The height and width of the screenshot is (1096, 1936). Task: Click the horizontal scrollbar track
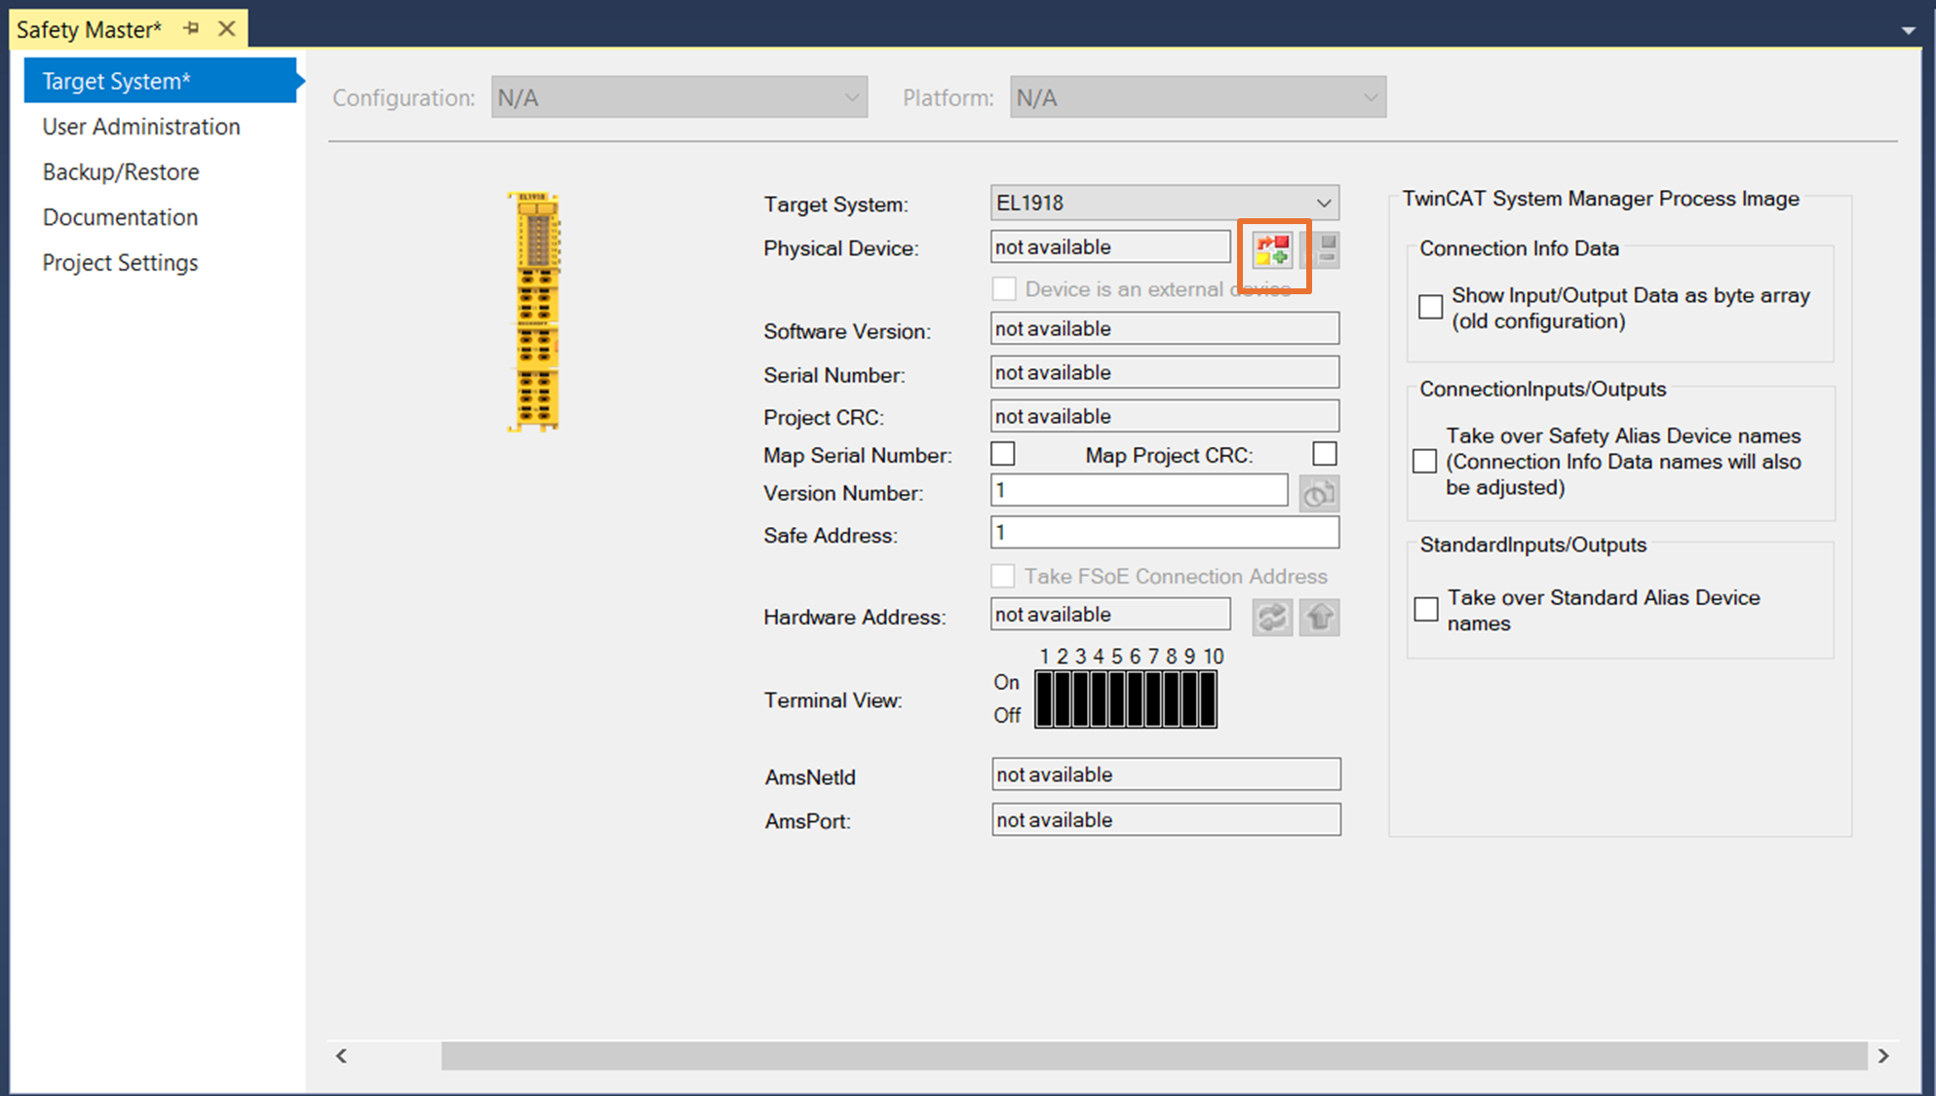pos(1152,1056)
